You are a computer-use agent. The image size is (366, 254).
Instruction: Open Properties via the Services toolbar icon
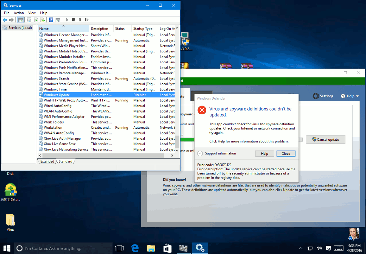29,20
